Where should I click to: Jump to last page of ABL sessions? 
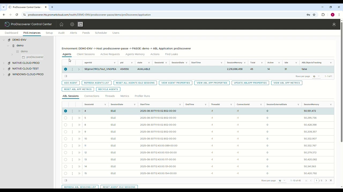pyautogui.click(x=331, y=181)
